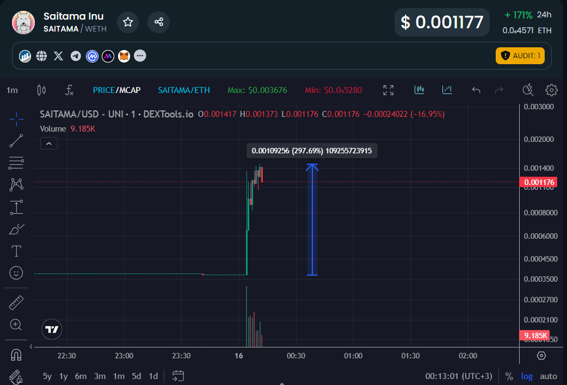Click the MetaMask fox icon
Screen dimensions: 567x385
point(124,56)
